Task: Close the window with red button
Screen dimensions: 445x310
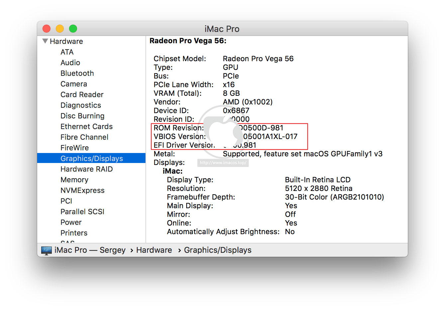Action: pos(46,29)
